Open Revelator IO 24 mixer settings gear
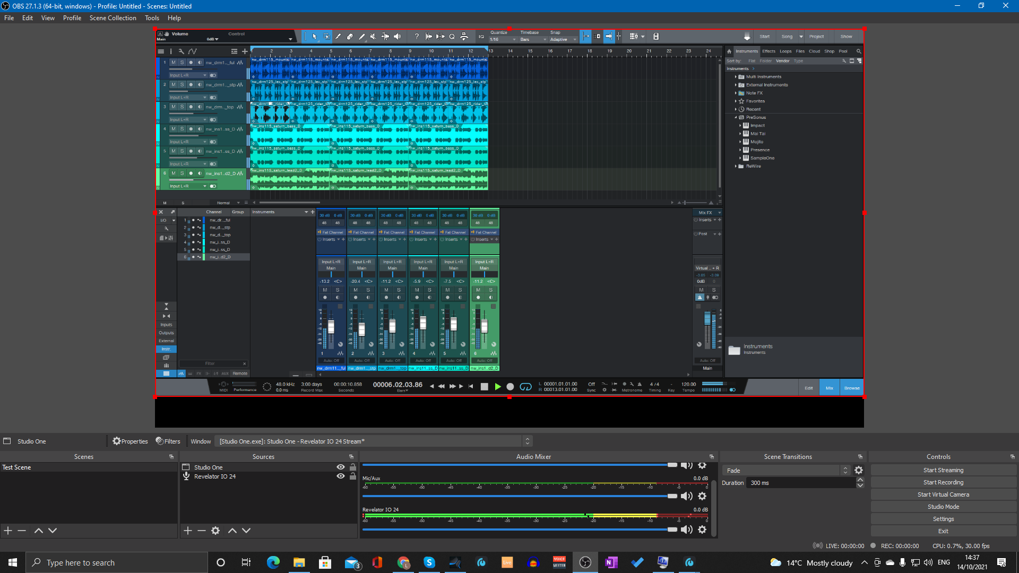This screenshot has width=1019, height=573. coord(702,529)
